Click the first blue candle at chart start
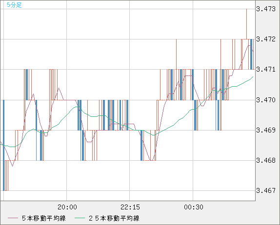Image resolution: width=280 pixels, height=225 pixels. pos(3,145)
